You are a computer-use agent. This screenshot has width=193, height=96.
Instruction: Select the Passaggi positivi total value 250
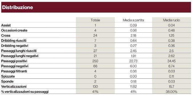95,61
